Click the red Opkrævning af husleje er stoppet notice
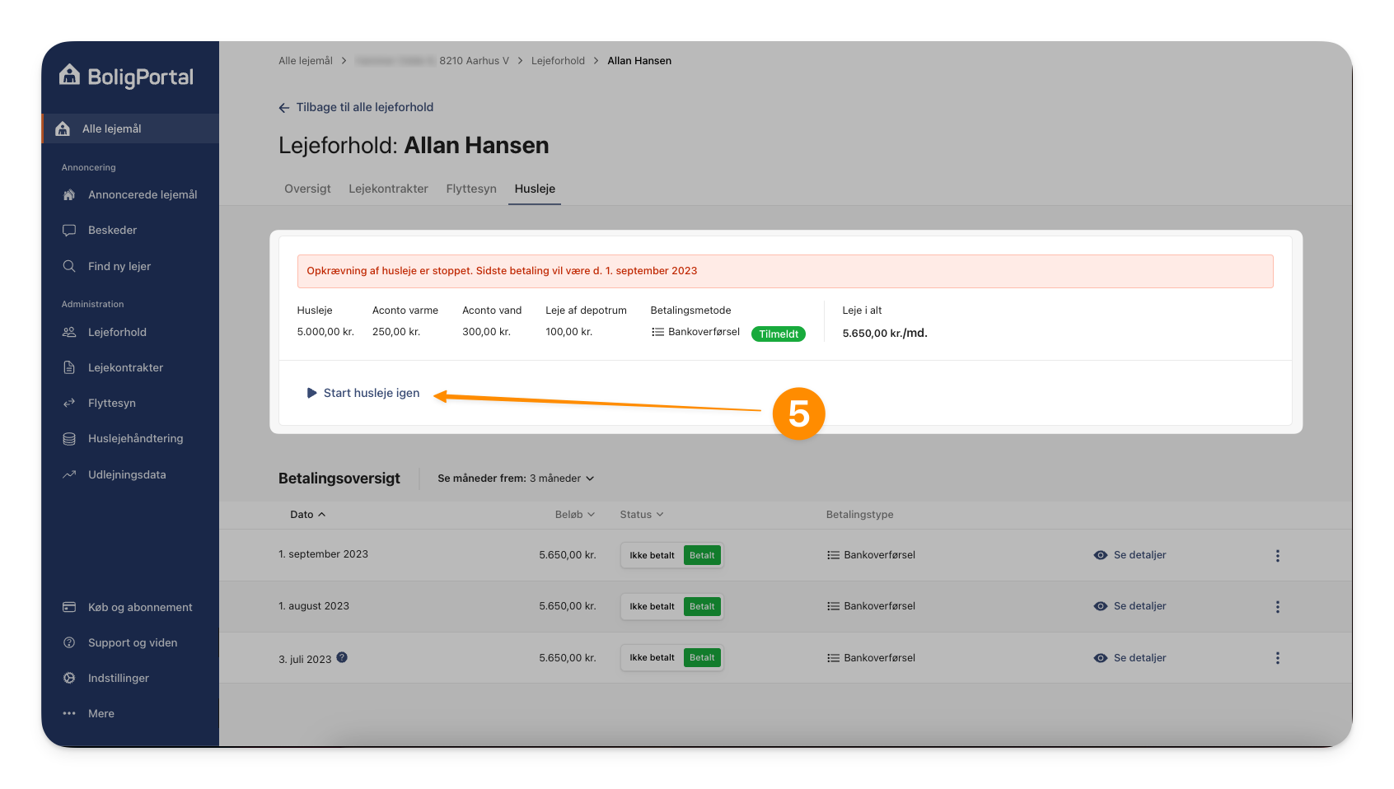 785,271
